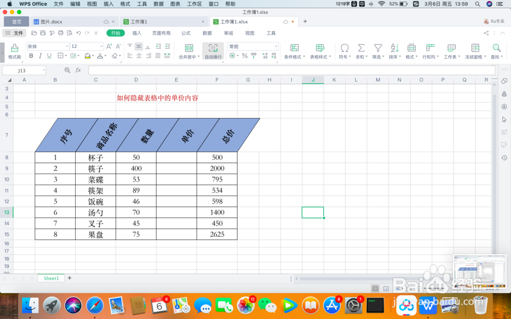This screenshot has width=511, height=319.
Task: Open the 数据 ribbon tab
Action: click(206, 33)
